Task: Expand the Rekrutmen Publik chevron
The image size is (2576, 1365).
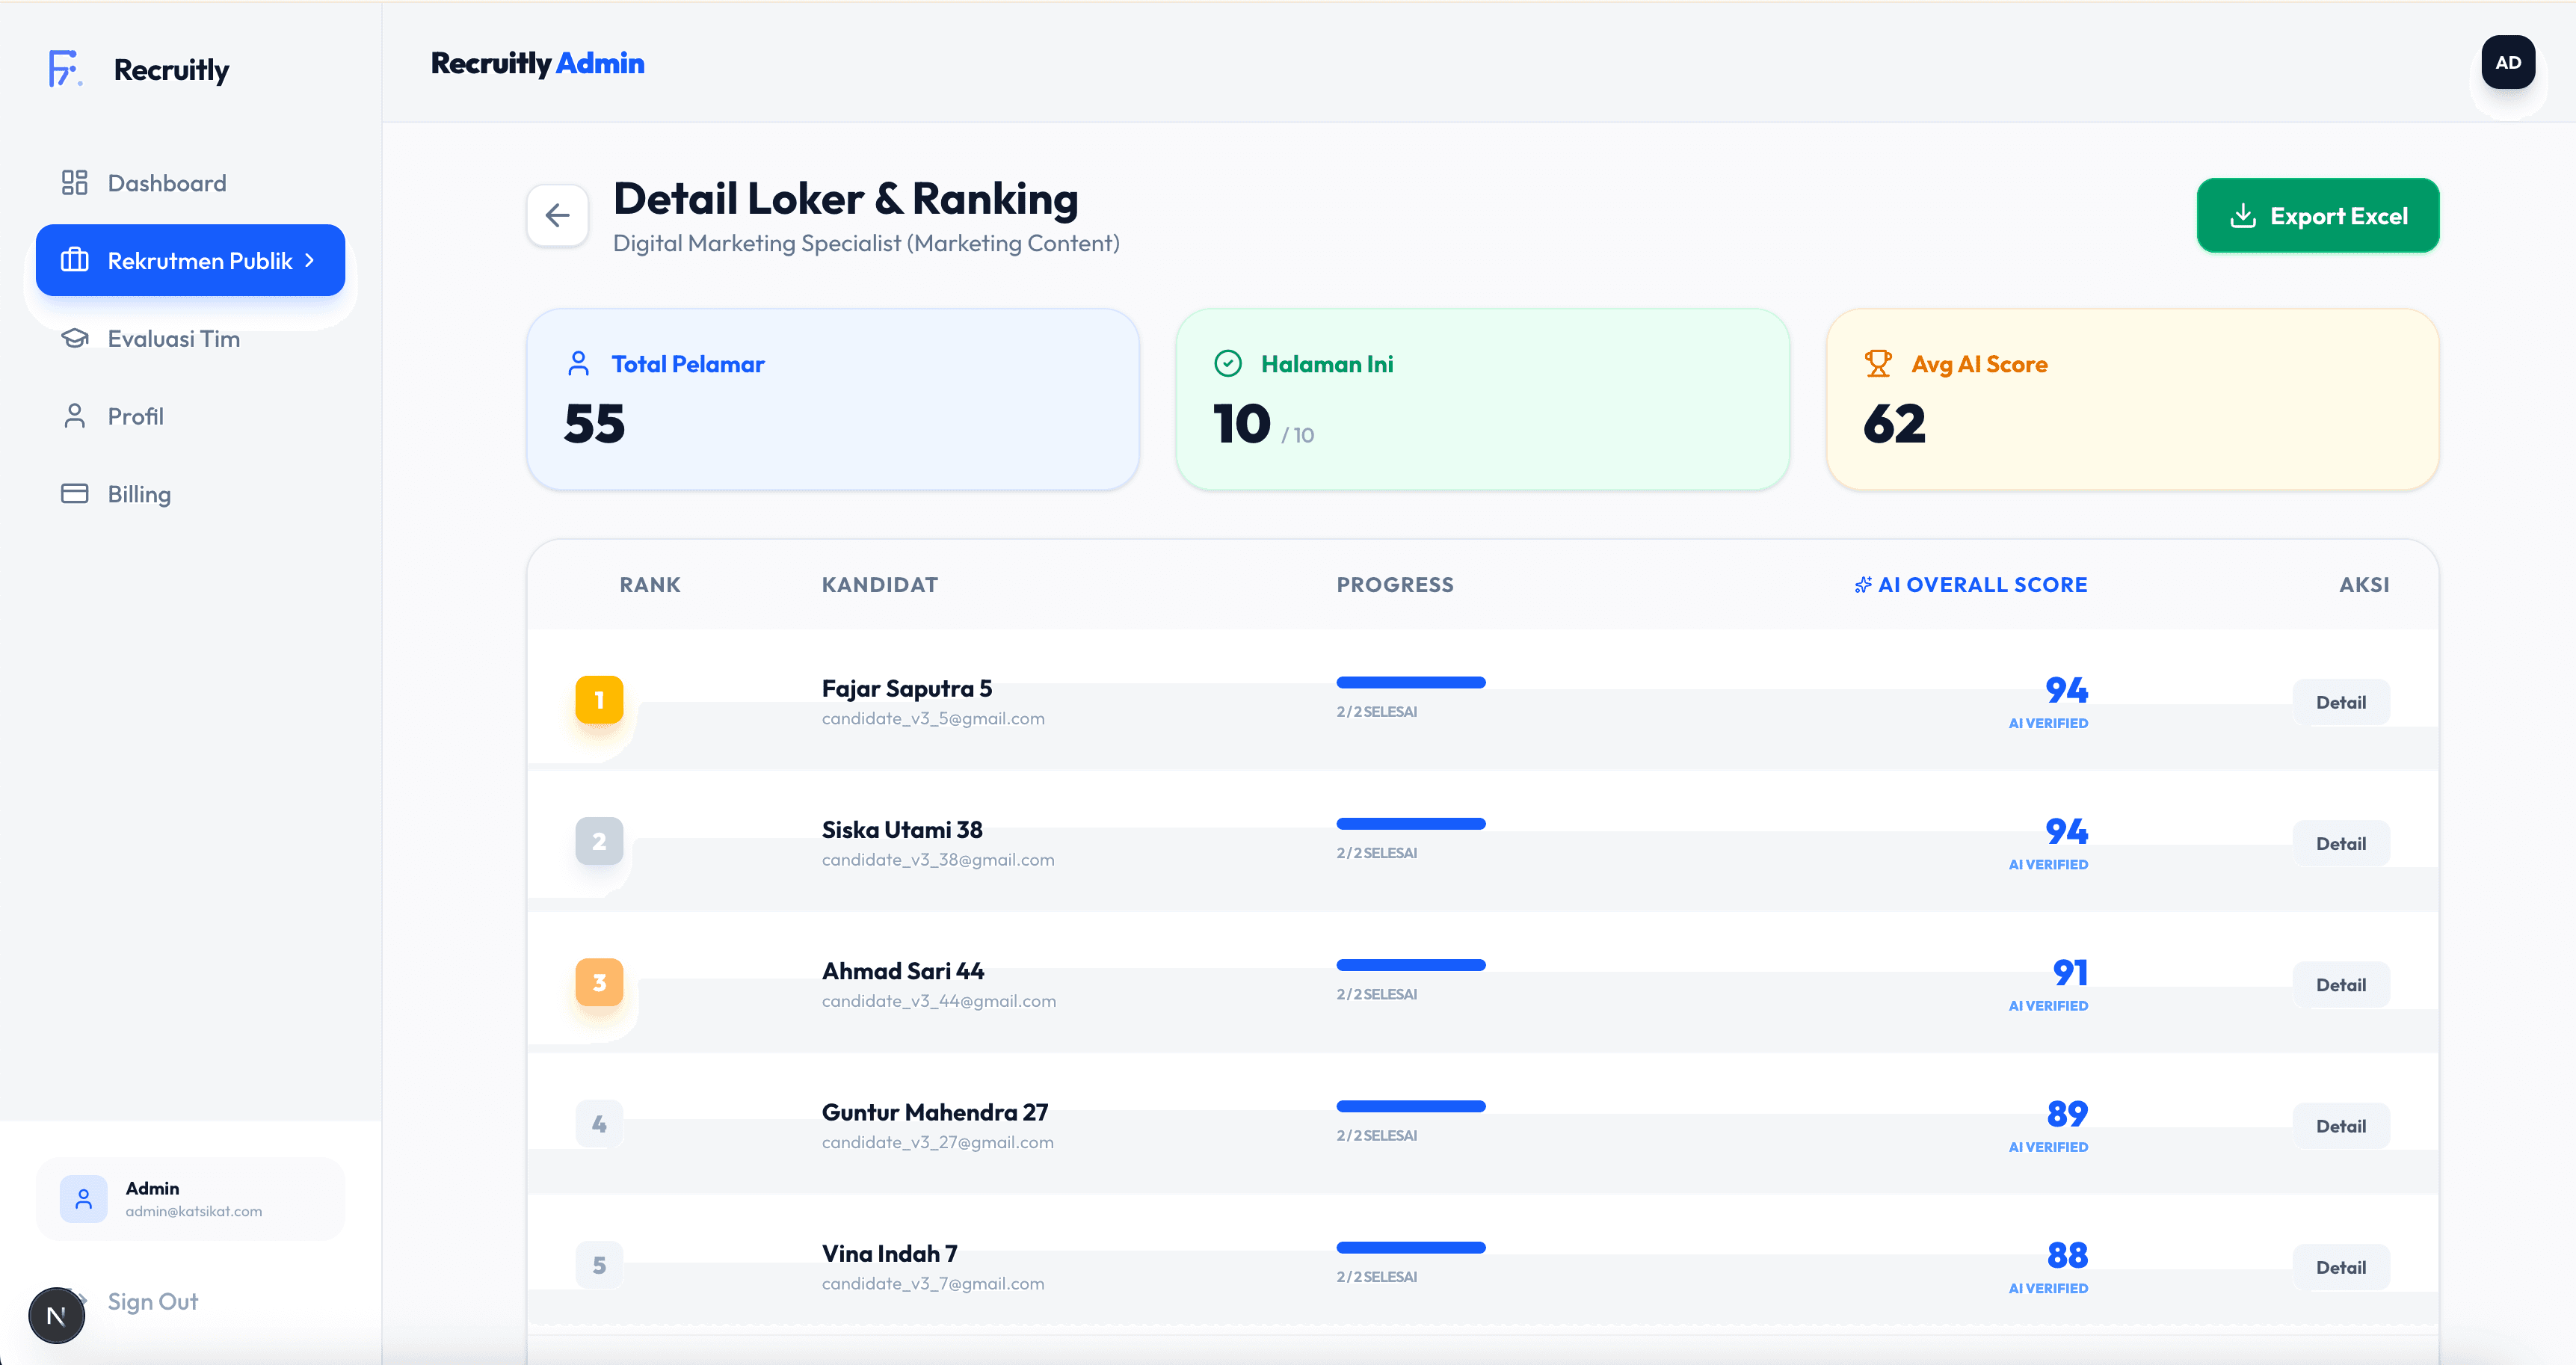Action: click(310, 260)
